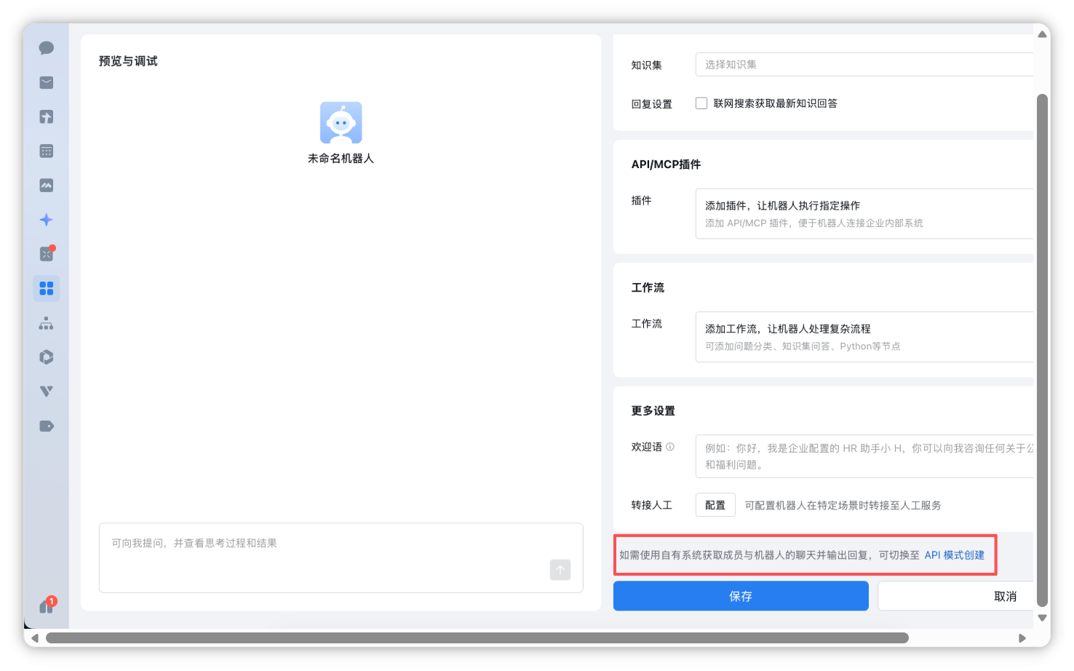1074x671 pixels.
Task: Open the blue sparkle AI icon
Action: click(x=47, y=220)
